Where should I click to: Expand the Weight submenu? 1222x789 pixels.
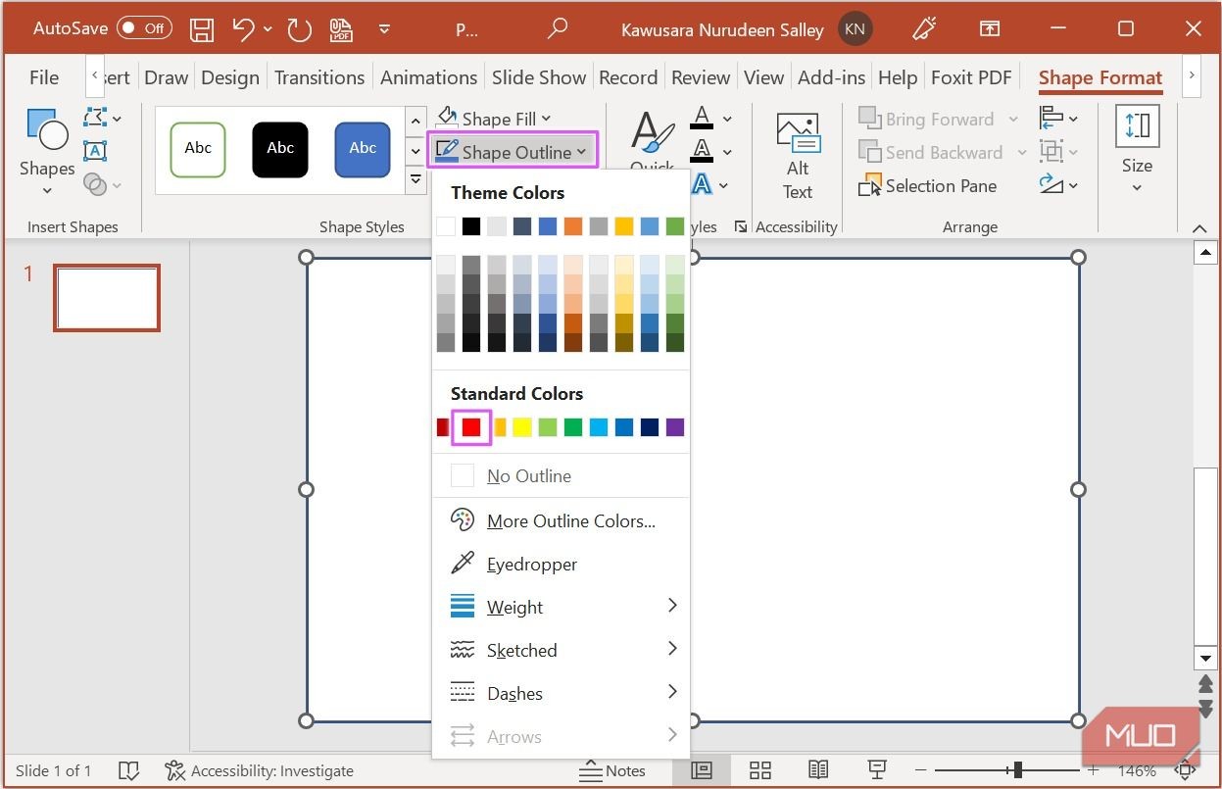(x=561, y=608)
